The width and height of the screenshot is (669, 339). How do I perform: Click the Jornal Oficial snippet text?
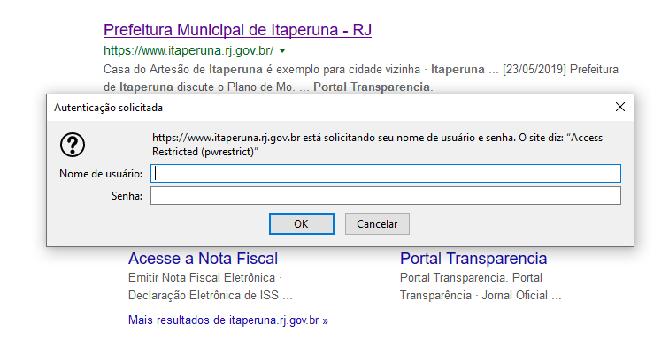[x=515, y=295]
